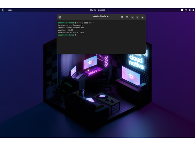Click the bazzite@fedora:~ window title

click(x=101, y=16)
